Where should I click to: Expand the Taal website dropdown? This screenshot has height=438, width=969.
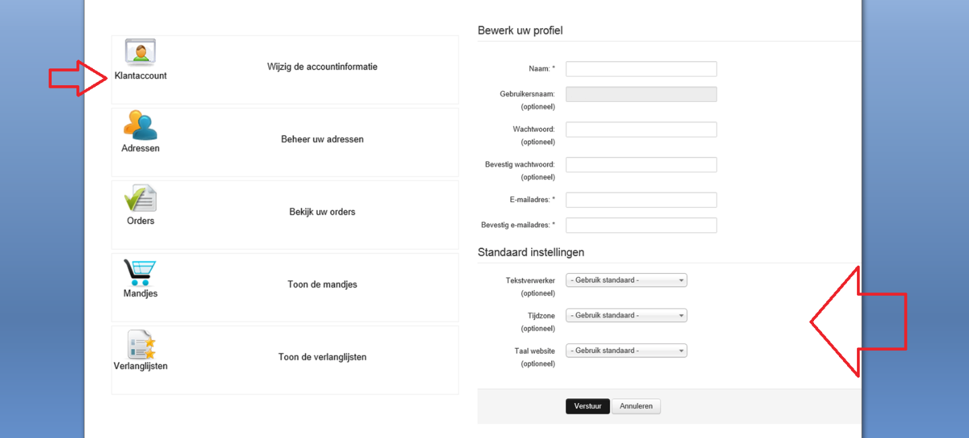coord(626,350)
